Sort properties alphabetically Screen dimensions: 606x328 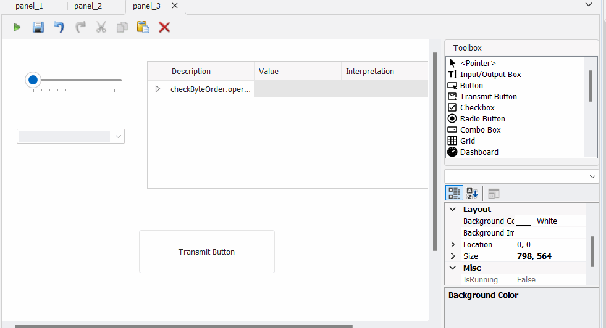[x=473, y=193]
